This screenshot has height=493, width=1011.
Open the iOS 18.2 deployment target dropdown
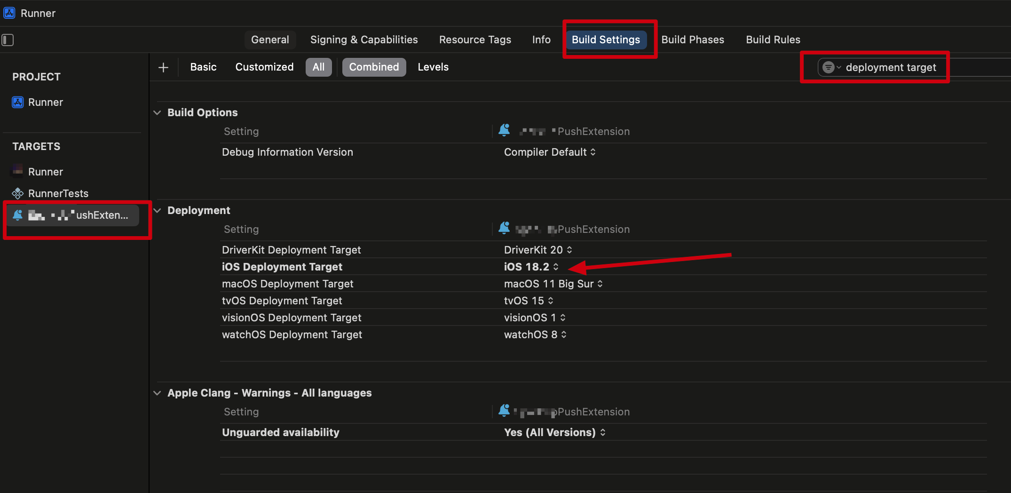tap(531, 267)
